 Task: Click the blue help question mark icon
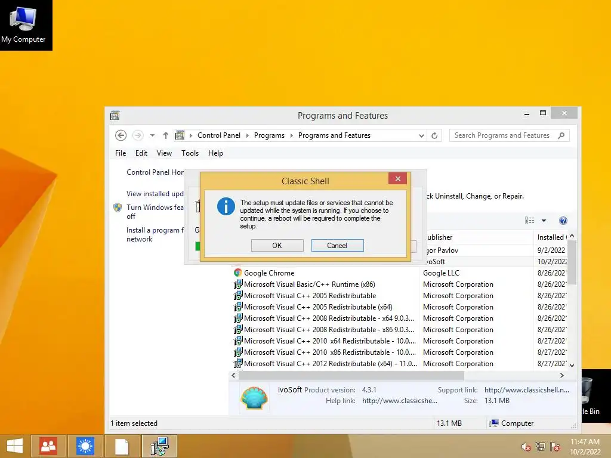[563, 221]
